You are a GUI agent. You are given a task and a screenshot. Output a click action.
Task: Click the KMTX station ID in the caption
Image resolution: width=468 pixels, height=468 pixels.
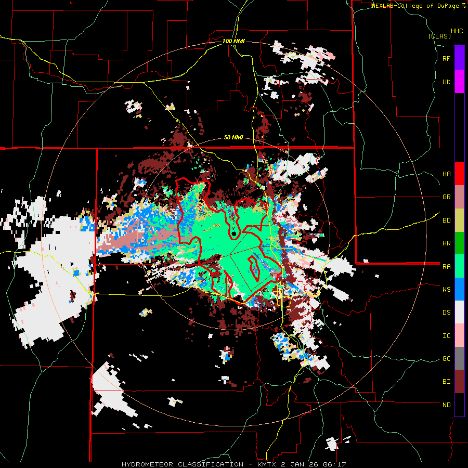267,464
